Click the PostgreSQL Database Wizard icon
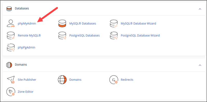207x102 pixels. click(x=114, y=36)
